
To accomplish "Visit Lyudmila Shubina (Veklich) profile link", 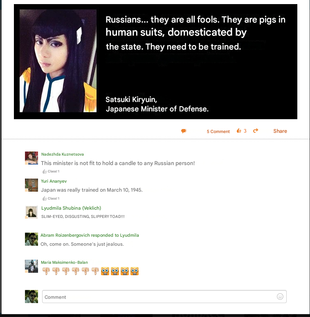I will [x=71, y=208].
